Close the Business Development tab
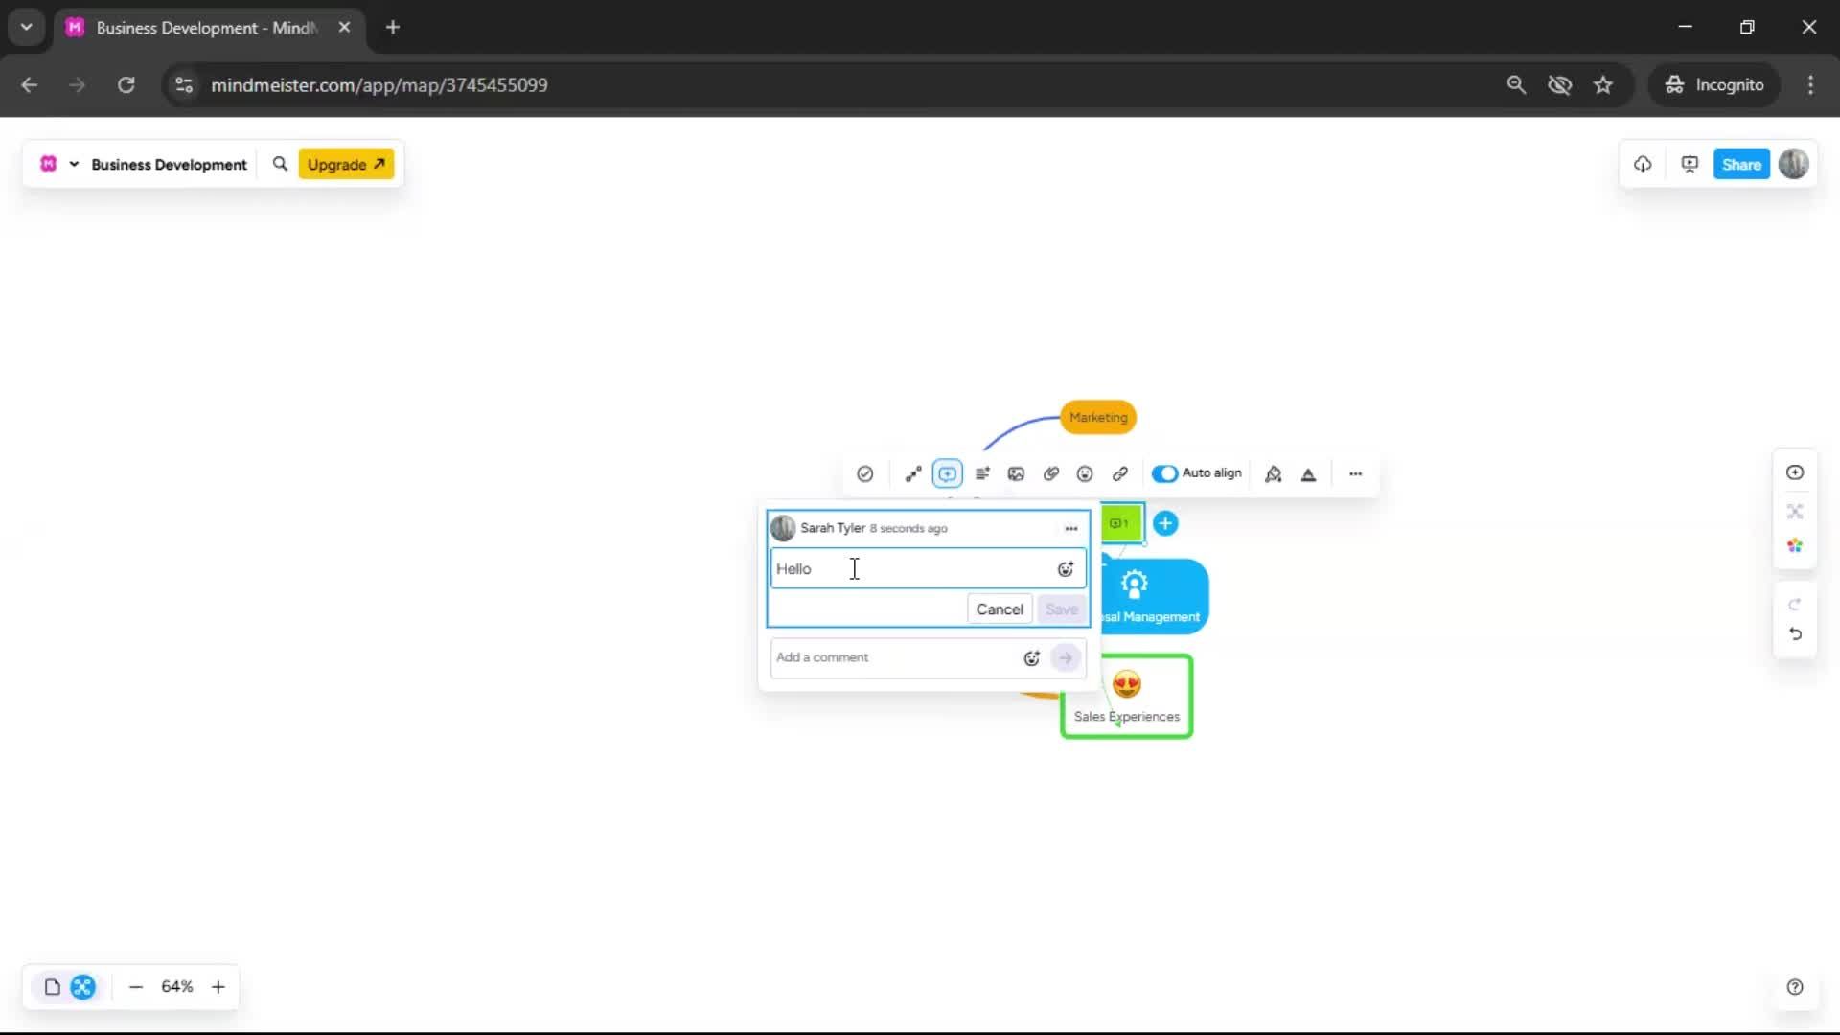This screenshot has width=1840, height=1035. pyautogui.click(x=344, y=27)
